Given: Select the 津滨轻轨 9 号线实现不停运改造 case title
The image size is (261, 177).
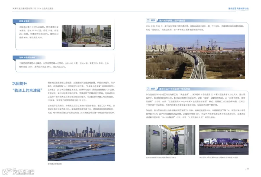Looking at the screenshot, I should pyautogui.click(x=174, y=89).
